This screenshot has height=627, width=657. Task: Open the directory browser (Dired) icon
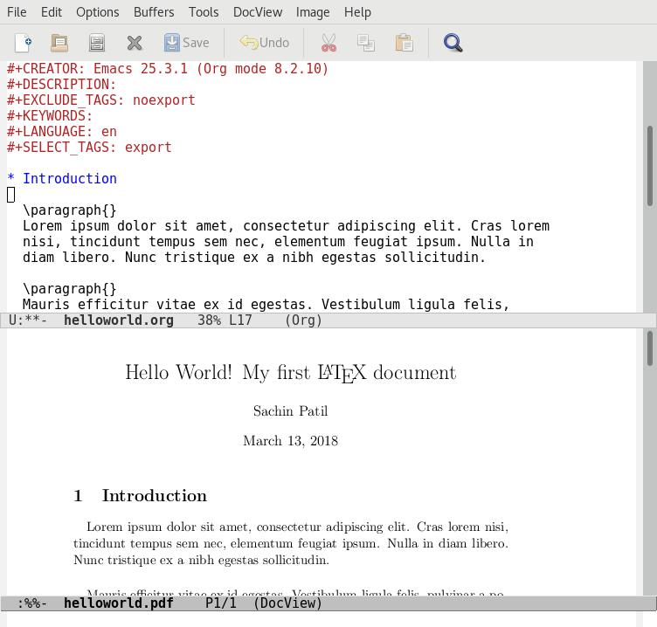[x=97, y=43]
